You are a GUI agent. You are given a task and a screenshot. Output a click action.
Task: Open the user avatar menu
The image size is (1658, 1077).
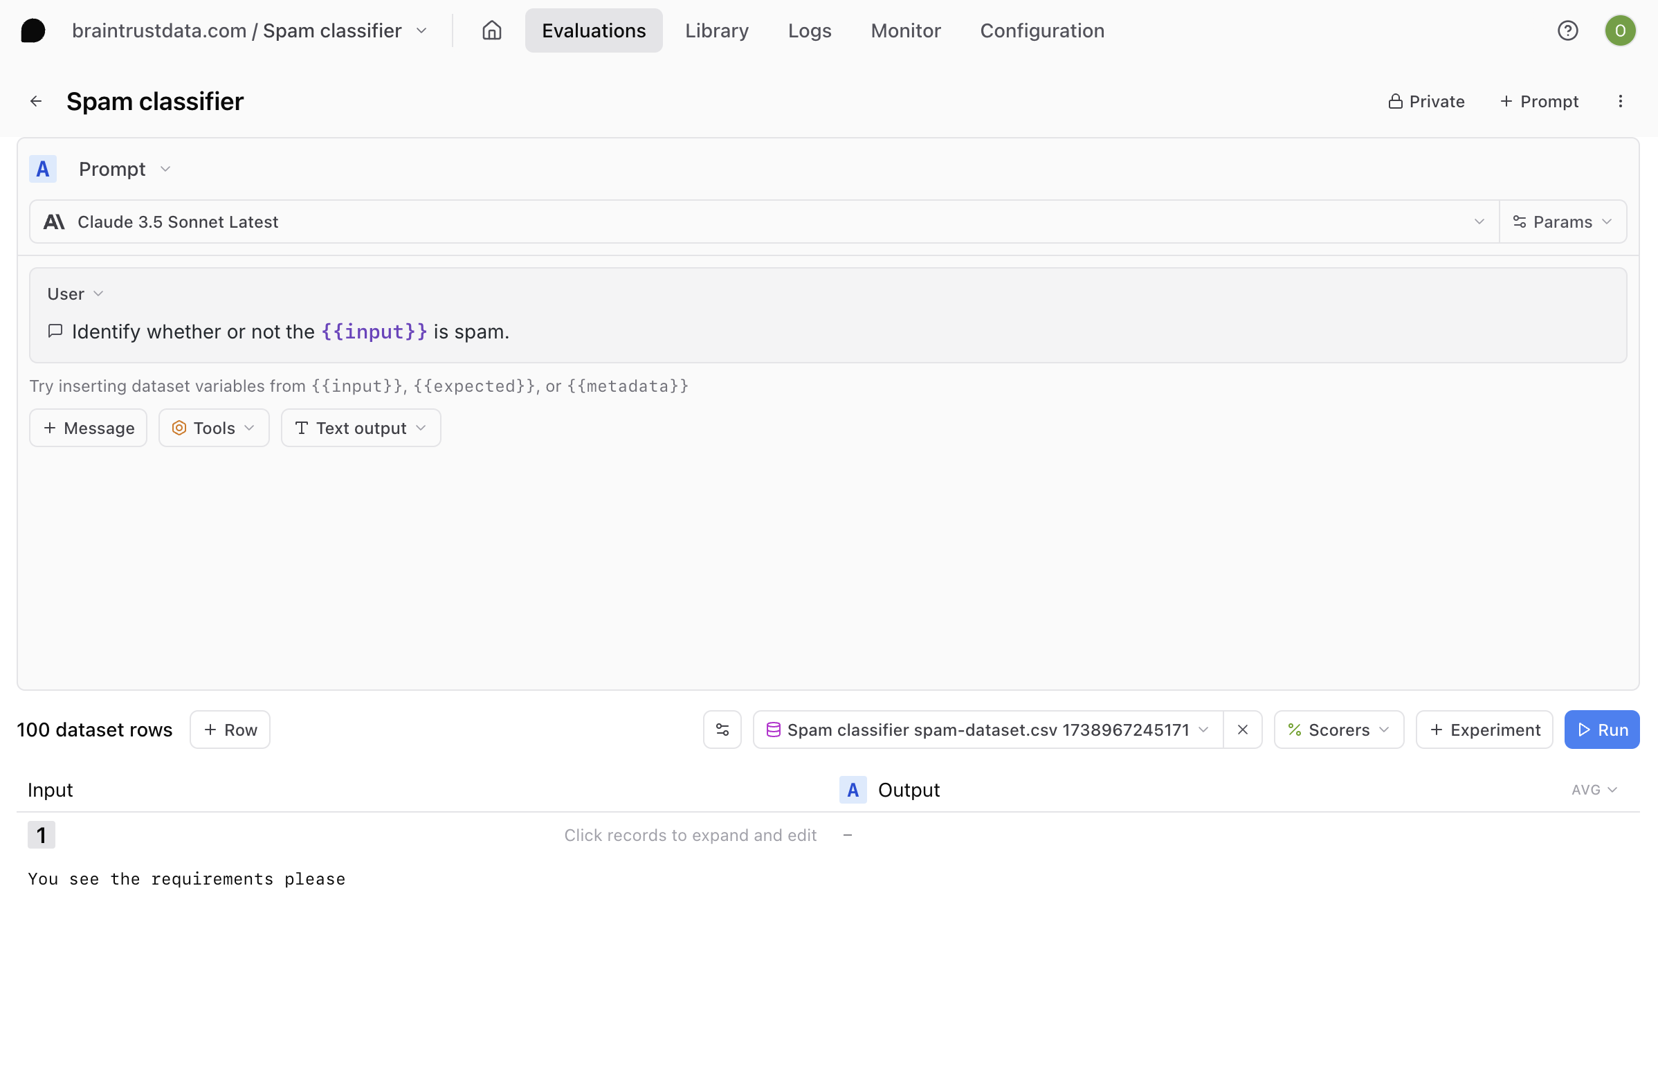(1620, 30)
